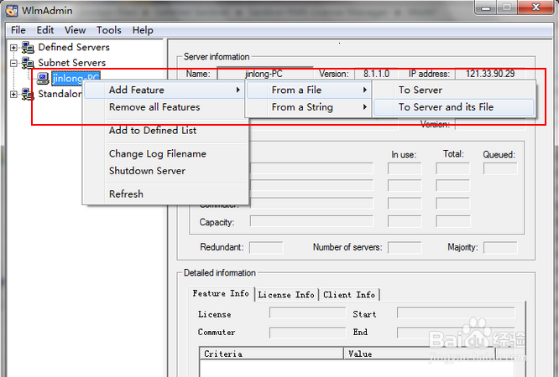Image resolution: width=559 pixels, height=377 pixels.
Task: Click the License field in Feature Info
Action: 308,313
